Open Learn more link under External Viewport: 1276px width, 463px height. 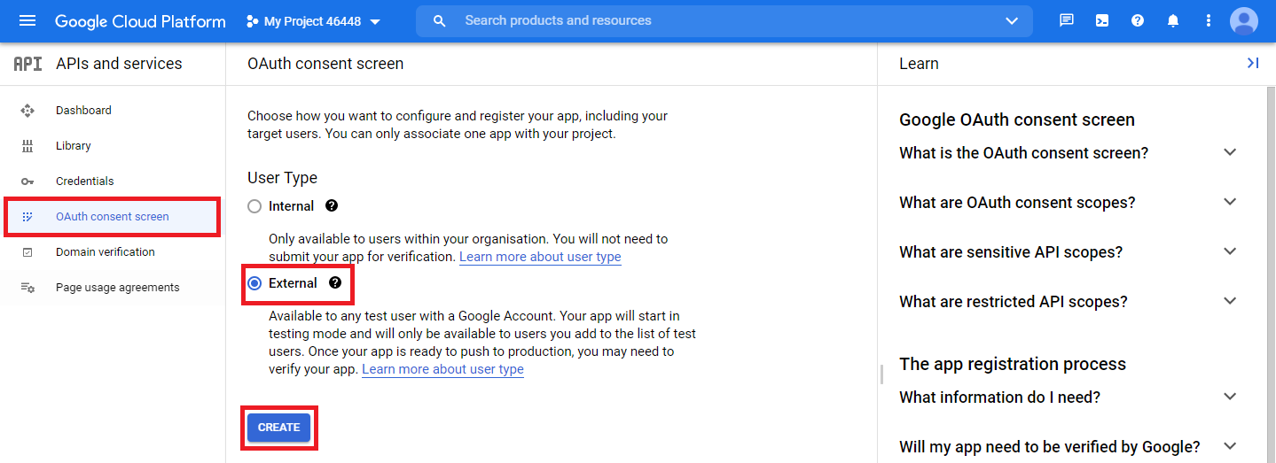(442, 369)
